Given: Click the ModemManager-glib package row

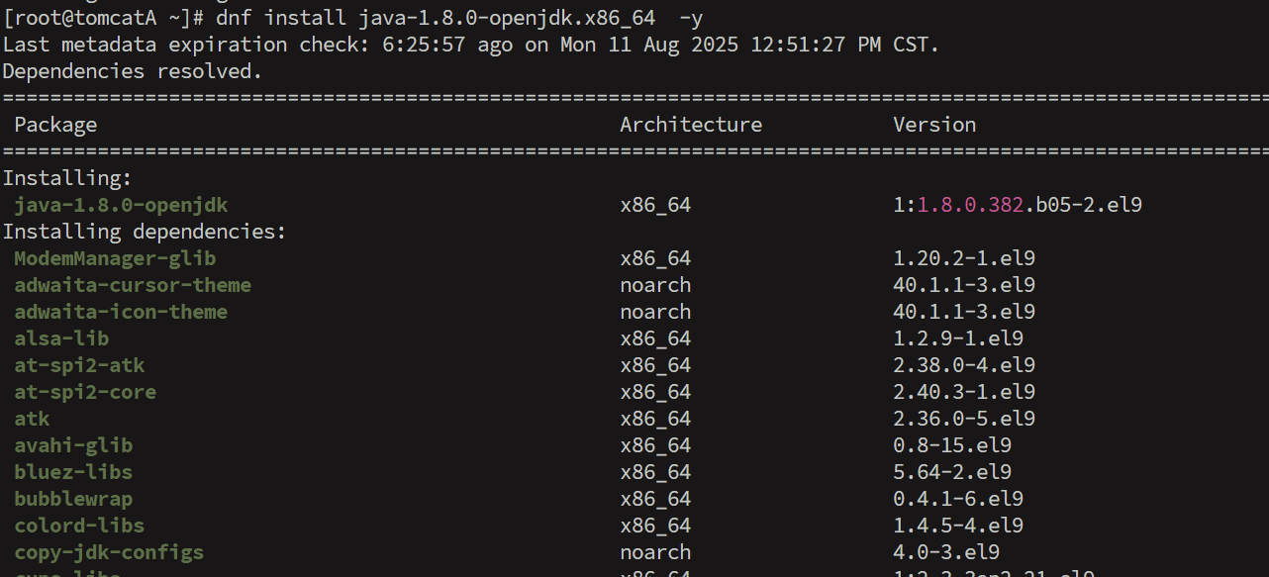Looking at the screenshot, I should [x=525, y=258].
